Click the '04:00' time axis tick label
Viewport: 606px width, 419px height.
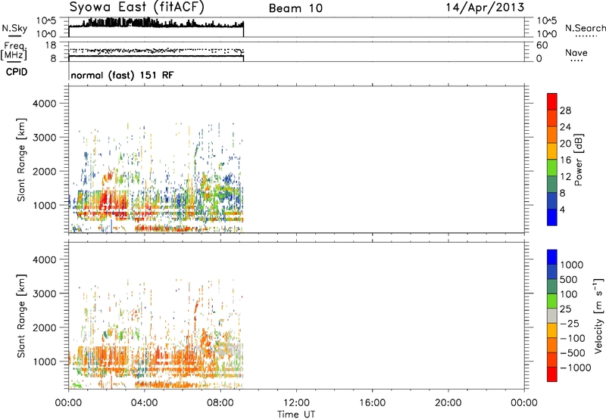pyautogui.click(x=144, y=403)
